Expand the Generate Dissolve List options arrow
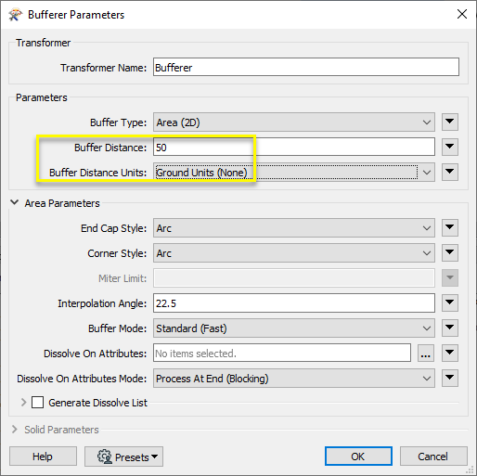Screen dimensions: 477x476 [24, 403]
